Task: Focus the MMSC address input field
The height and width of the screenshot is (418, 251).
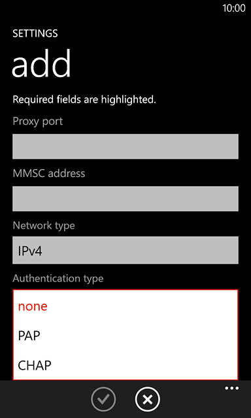Action: 125,199
